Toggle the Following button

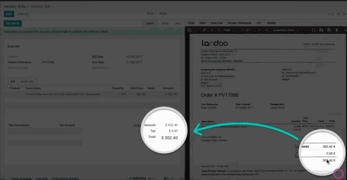[x=137, y=178]
